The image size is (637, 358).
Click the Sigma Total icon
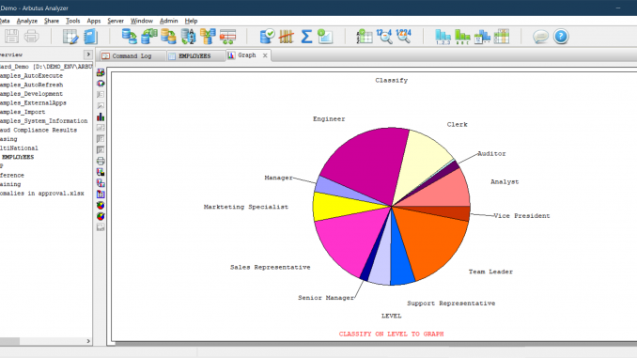[x=306, y=37]
